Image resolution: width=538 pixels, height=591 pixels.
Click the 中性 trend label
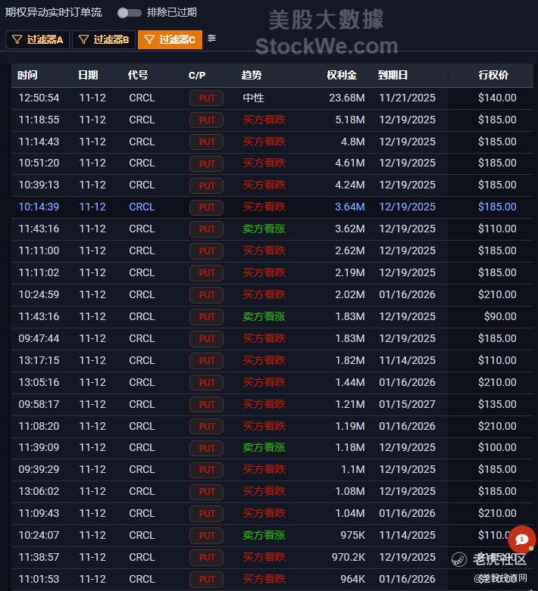pyautogui.click(x=253, y=98)
